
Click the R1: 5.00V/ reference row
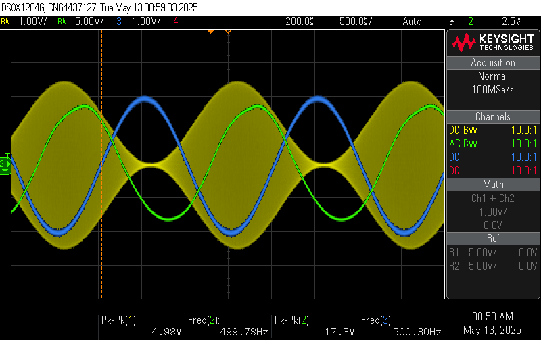coord(493,252)
